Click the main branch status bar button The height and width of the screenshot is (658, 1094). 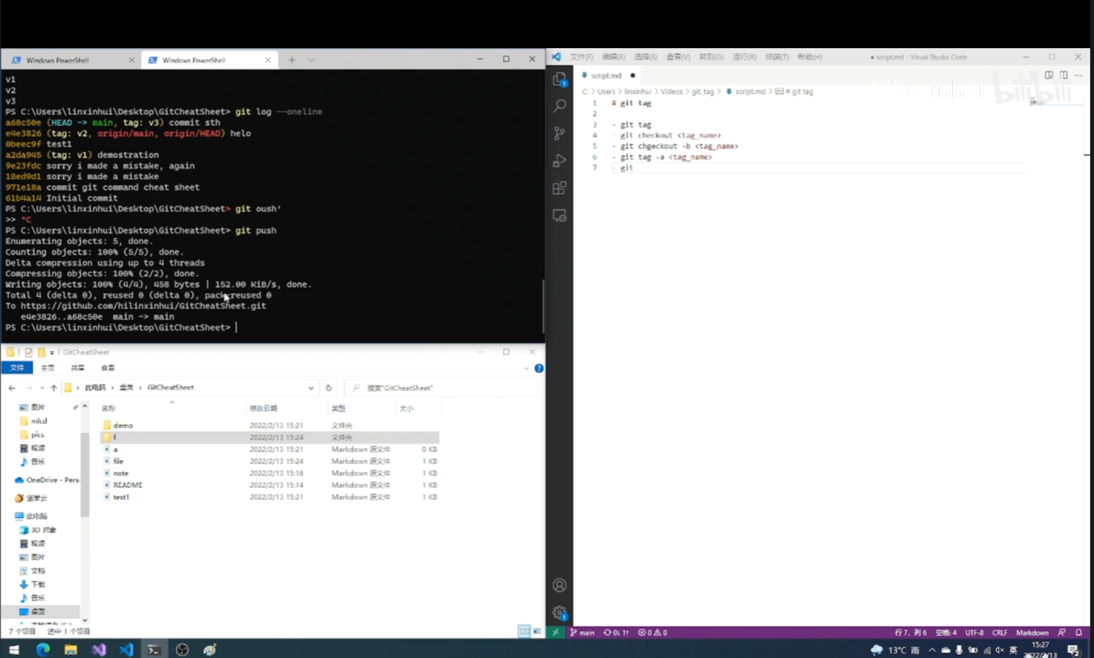pyautogui.click(x=582, y=632)
